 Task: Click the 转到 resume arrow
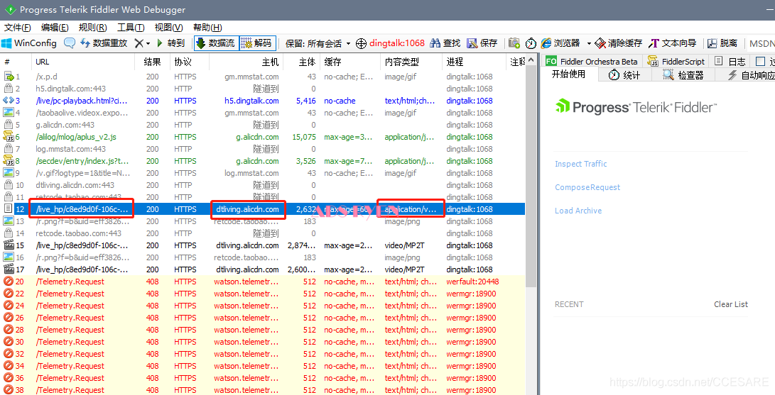coord(170,43)
